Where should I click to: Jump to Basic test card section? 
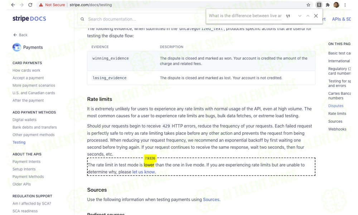click(x=339, y=53)
